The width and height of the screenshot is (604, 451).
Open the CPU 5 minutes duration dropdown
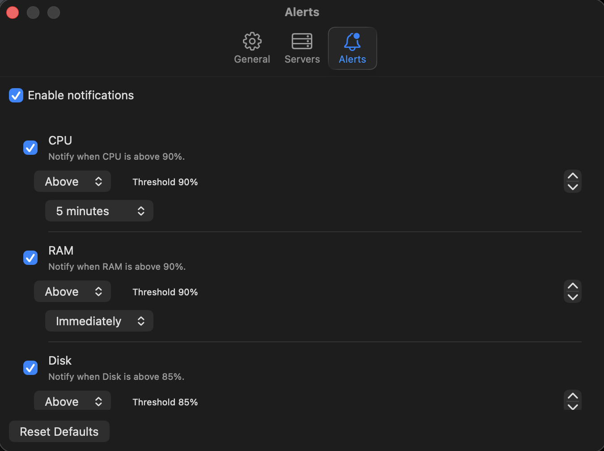[99, 211]
